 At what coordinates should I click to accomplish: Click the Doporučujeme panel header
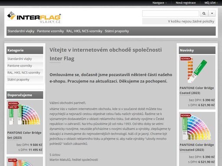25,95
